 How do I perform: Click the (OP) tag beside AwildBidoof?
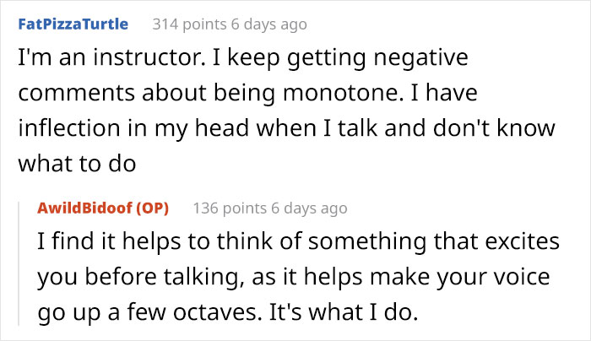pos(152,208)
